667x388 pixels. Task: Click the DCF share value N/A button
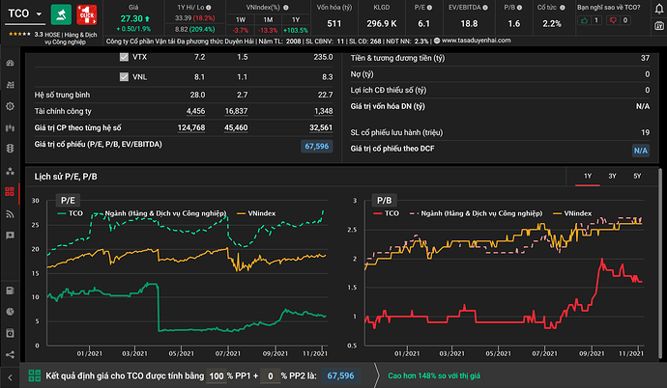pyautogui.click(x=640, y=151)
